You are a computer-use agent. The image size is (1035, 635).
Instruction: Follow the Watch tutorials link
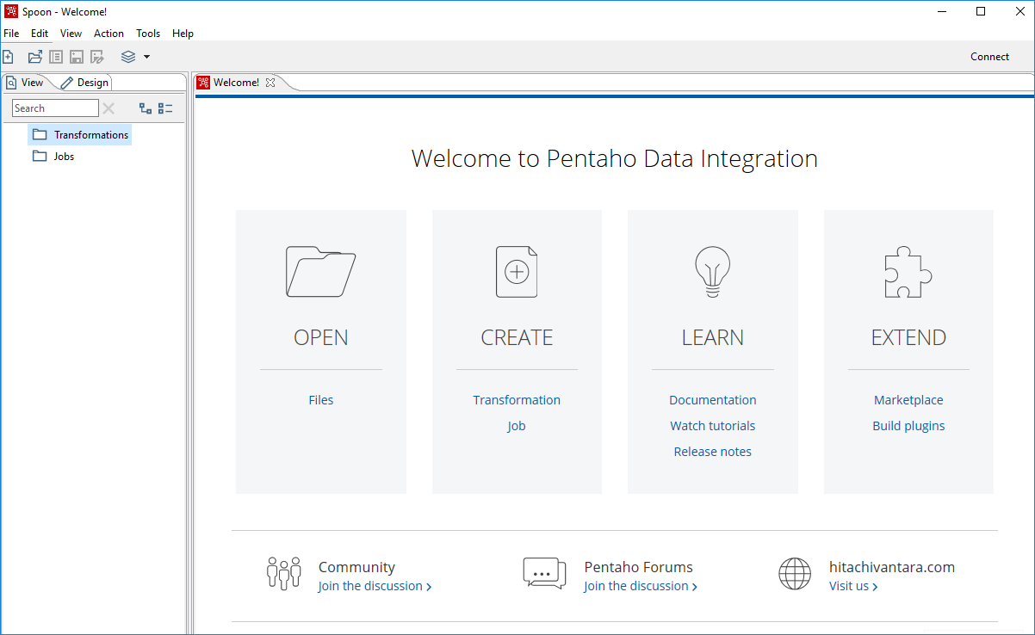coord(712,426)
